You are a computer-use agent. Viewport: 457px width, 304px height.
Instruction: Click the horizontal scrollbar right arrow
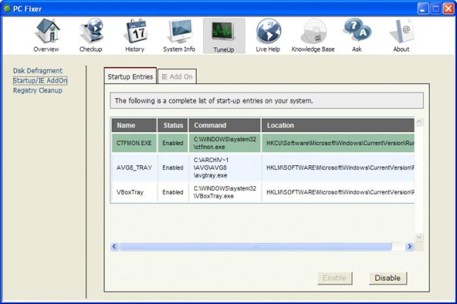tap(409, 246)
